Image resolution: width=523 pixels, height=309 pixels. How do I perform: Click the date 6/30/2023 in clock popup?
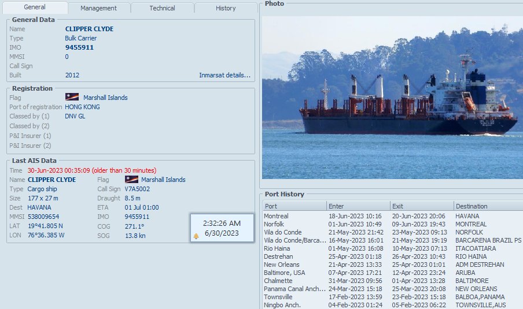pyautogui.click(x=222, y=233)
